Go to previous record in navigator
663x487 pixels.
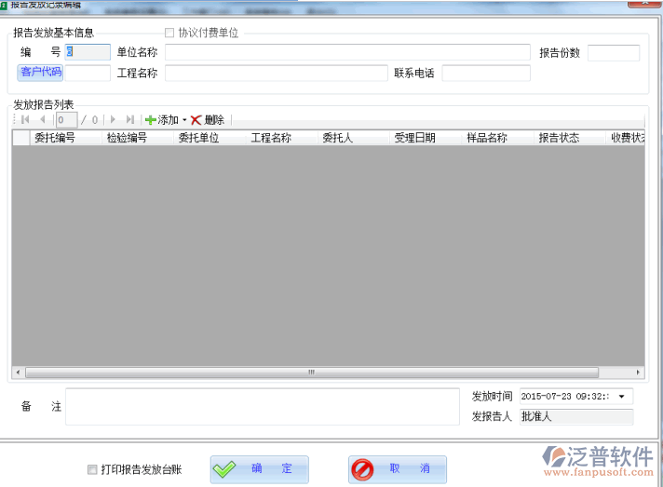42,120
